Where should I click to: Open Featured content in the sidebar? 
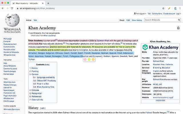10,44
